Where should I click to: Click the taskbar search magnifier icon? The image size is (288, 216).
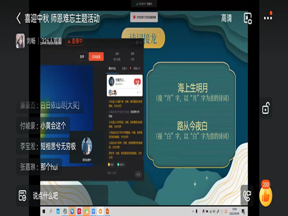pyautogui.click(x=51, y=211)
